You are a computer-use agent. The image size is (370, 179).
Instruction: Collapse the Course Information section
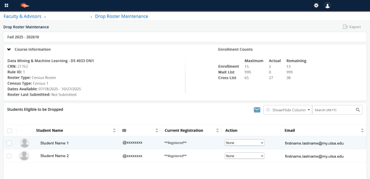click(x=9, y=50)
